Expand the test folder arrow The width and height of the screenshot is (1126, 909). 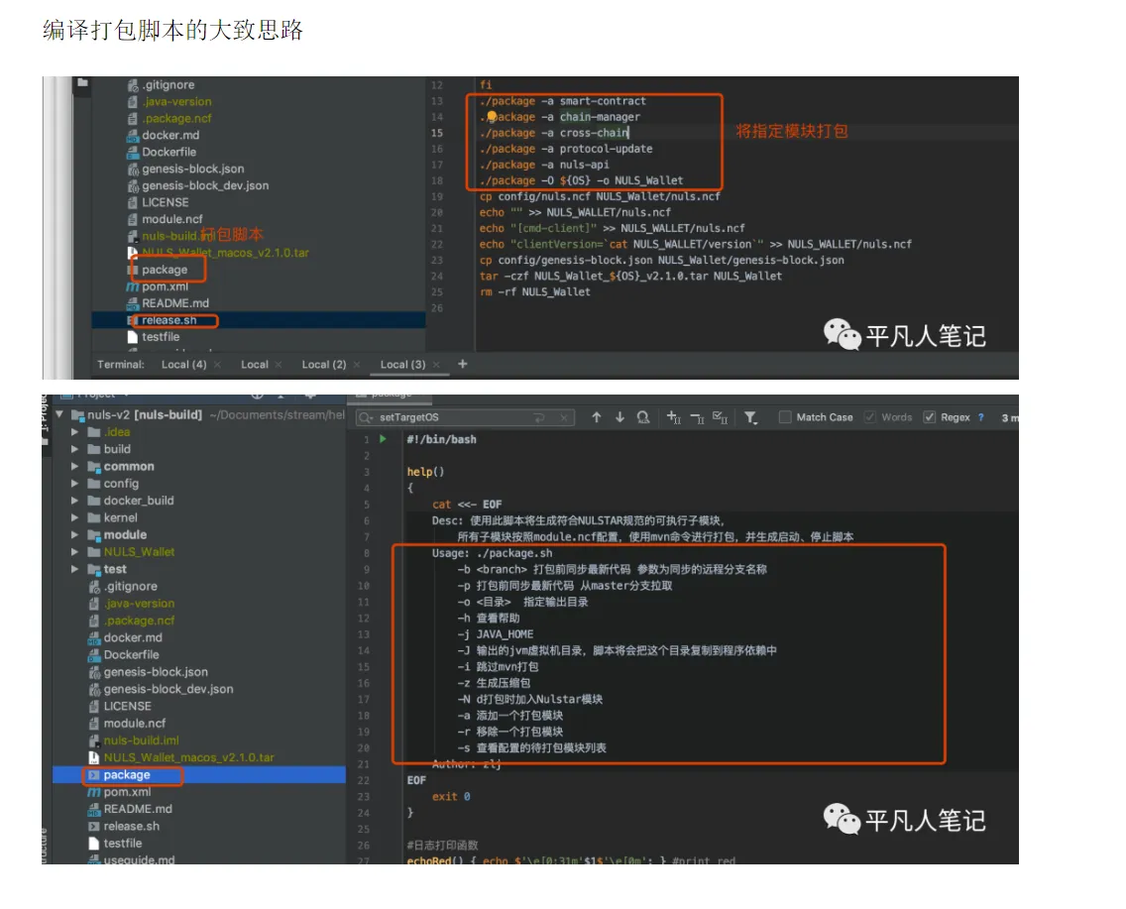[74, 569]
